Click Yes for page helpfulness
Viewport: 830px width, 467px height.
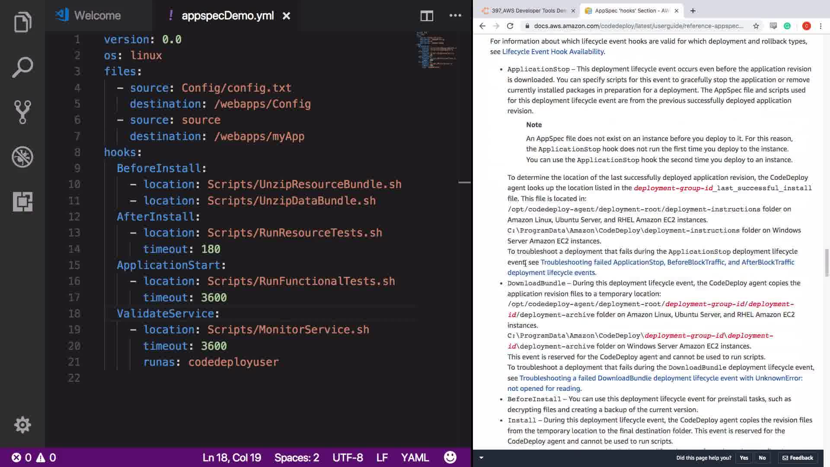[x=744, y=457]
